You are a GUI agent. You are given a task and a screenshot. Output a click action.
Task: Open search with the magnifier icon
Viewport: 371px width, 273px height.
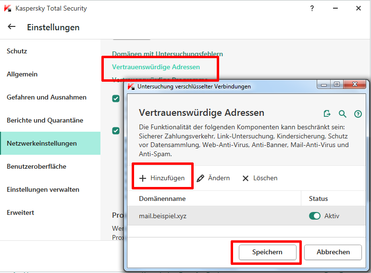[342, 114]
